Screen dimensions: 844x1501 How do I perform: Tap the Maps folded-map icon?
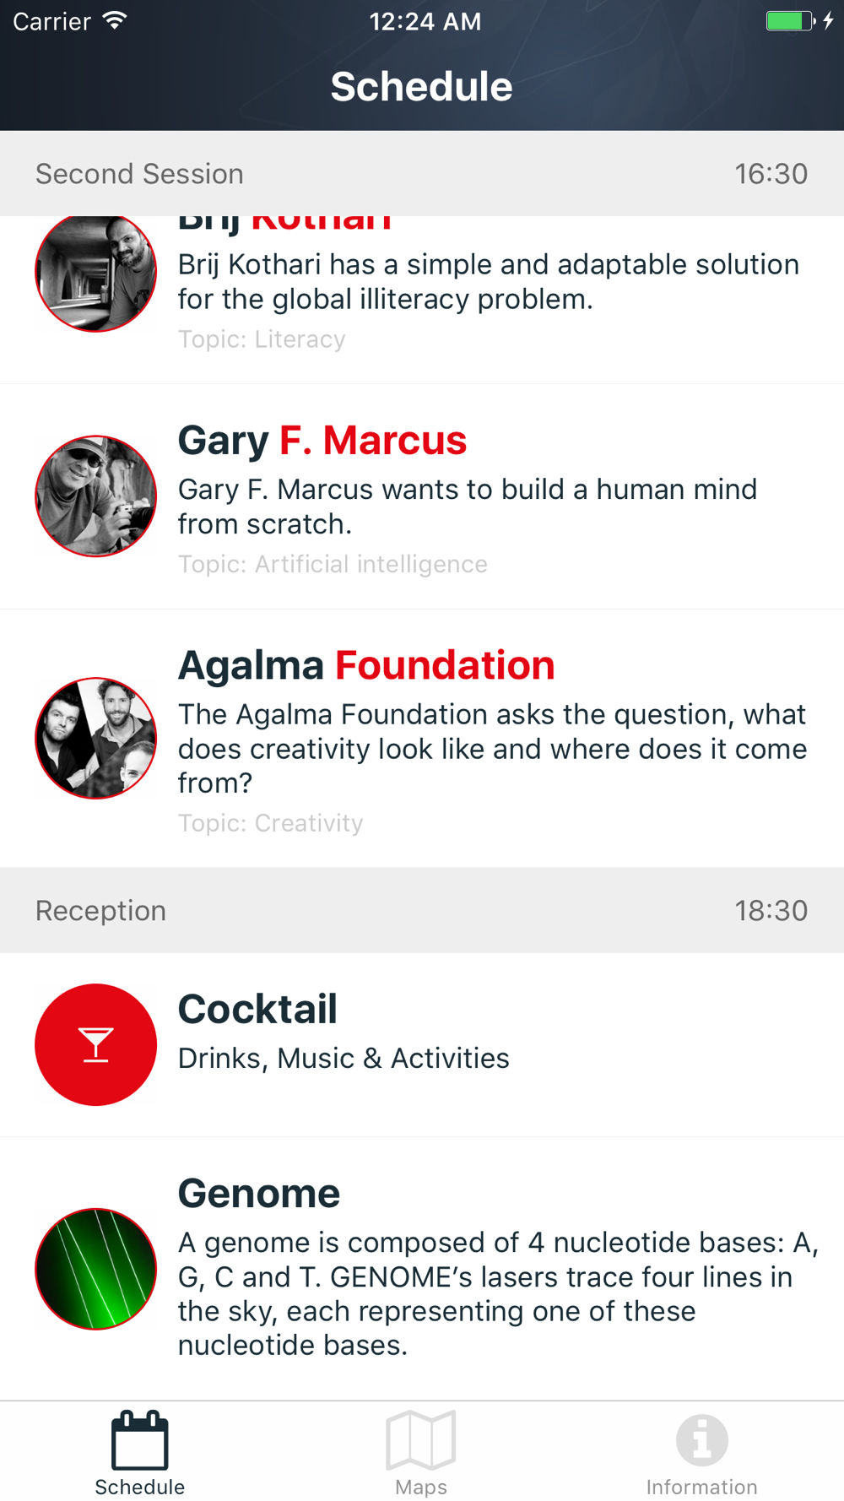pos(421,1439)
